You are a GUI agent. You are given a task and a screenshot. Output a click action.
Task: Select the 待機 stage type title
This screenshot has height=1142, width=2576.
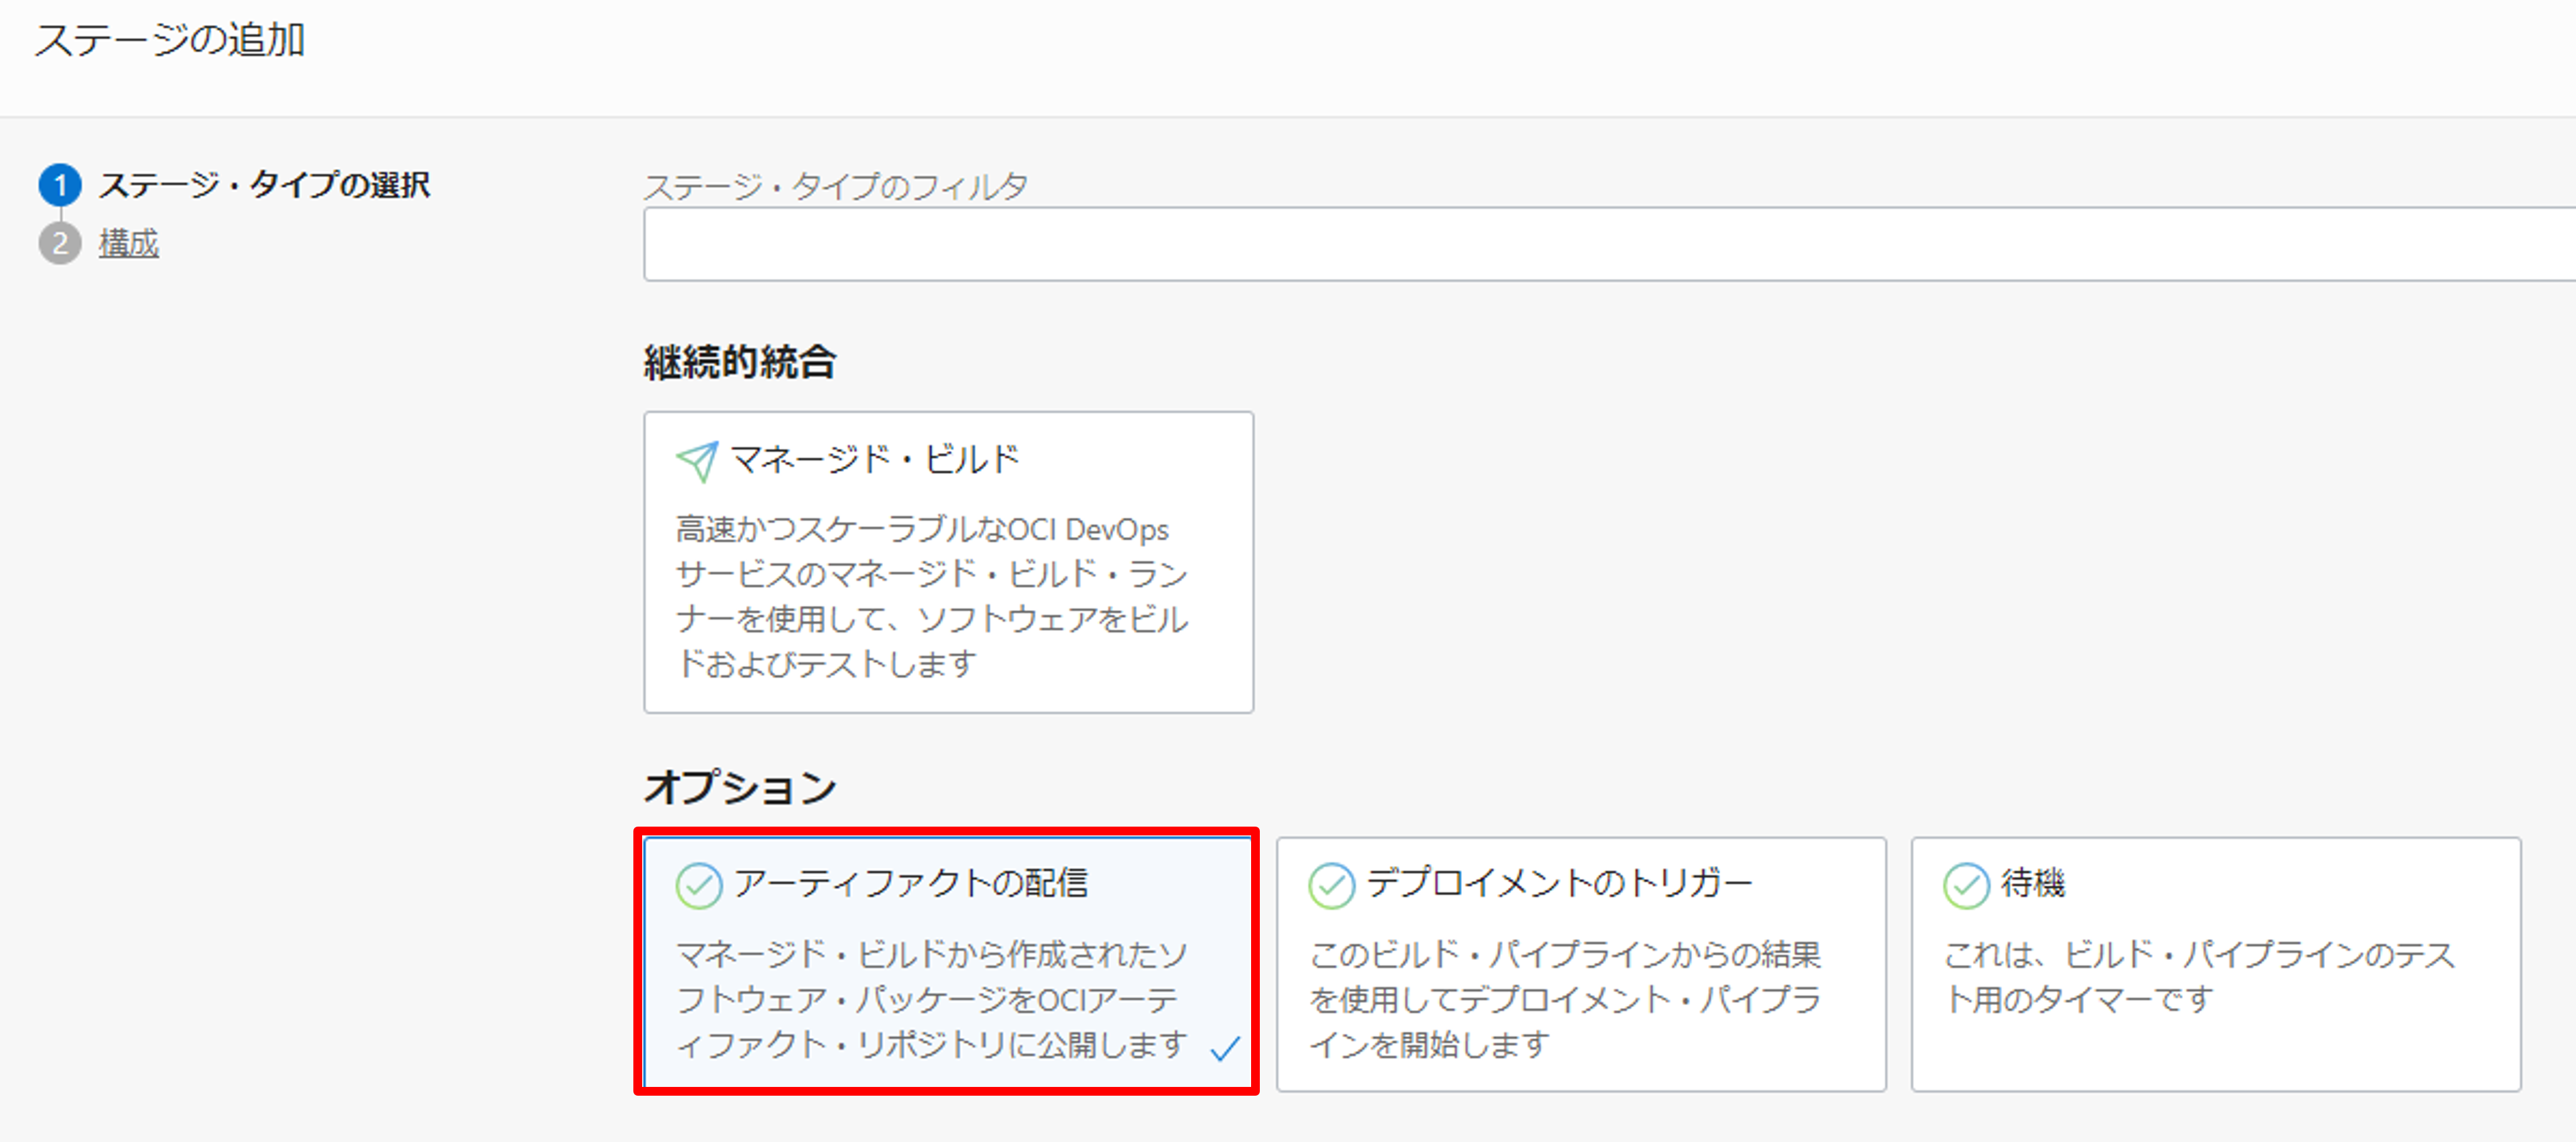pos(2032,883)
